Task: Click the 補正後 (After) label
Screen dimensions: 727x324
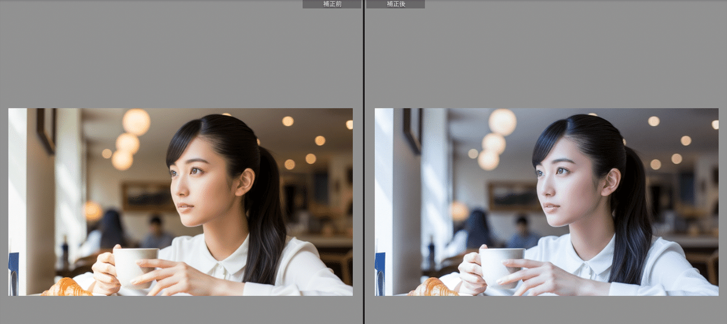Action: coord(395,4)
